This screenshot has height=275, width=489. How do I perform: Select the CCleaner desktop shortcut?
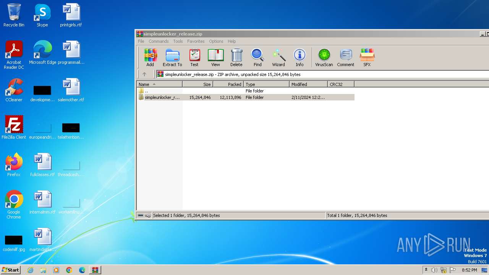pyautogui.click(x=14, y=90)
